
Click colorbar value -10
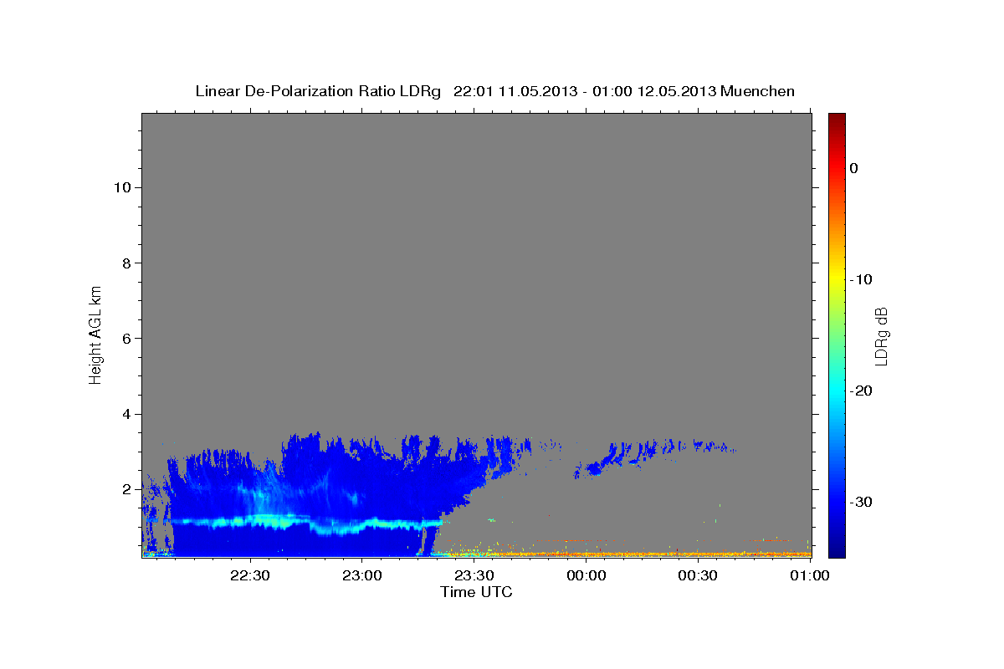pyautogui.click(x=860, y=279)
